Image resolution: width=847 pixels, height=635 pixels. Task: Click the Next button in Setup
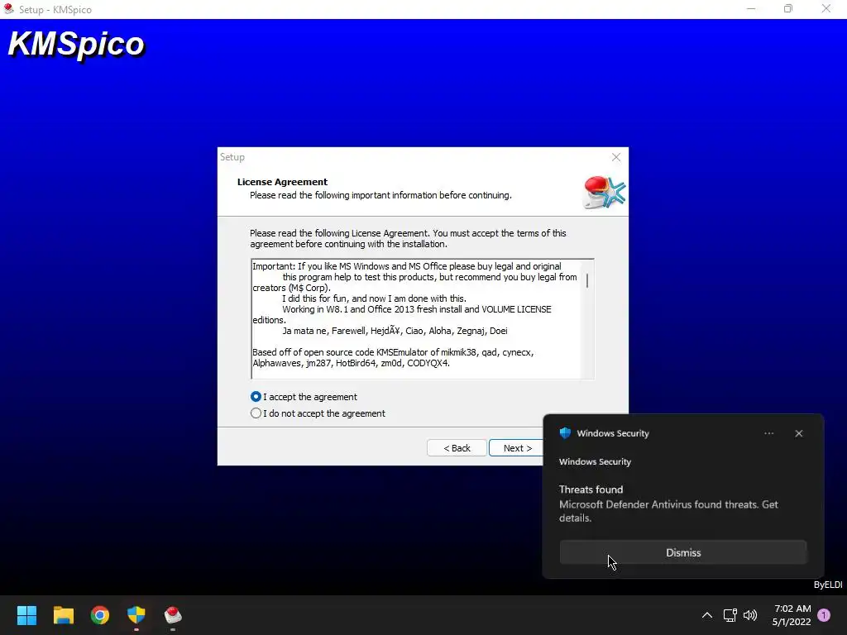coord(516,448)
